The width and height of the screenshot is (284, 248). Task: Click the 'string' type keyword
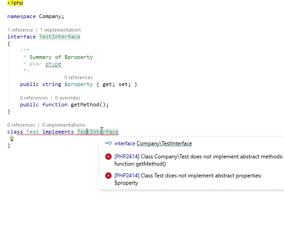pyautogui.click(x=52, y=84)
